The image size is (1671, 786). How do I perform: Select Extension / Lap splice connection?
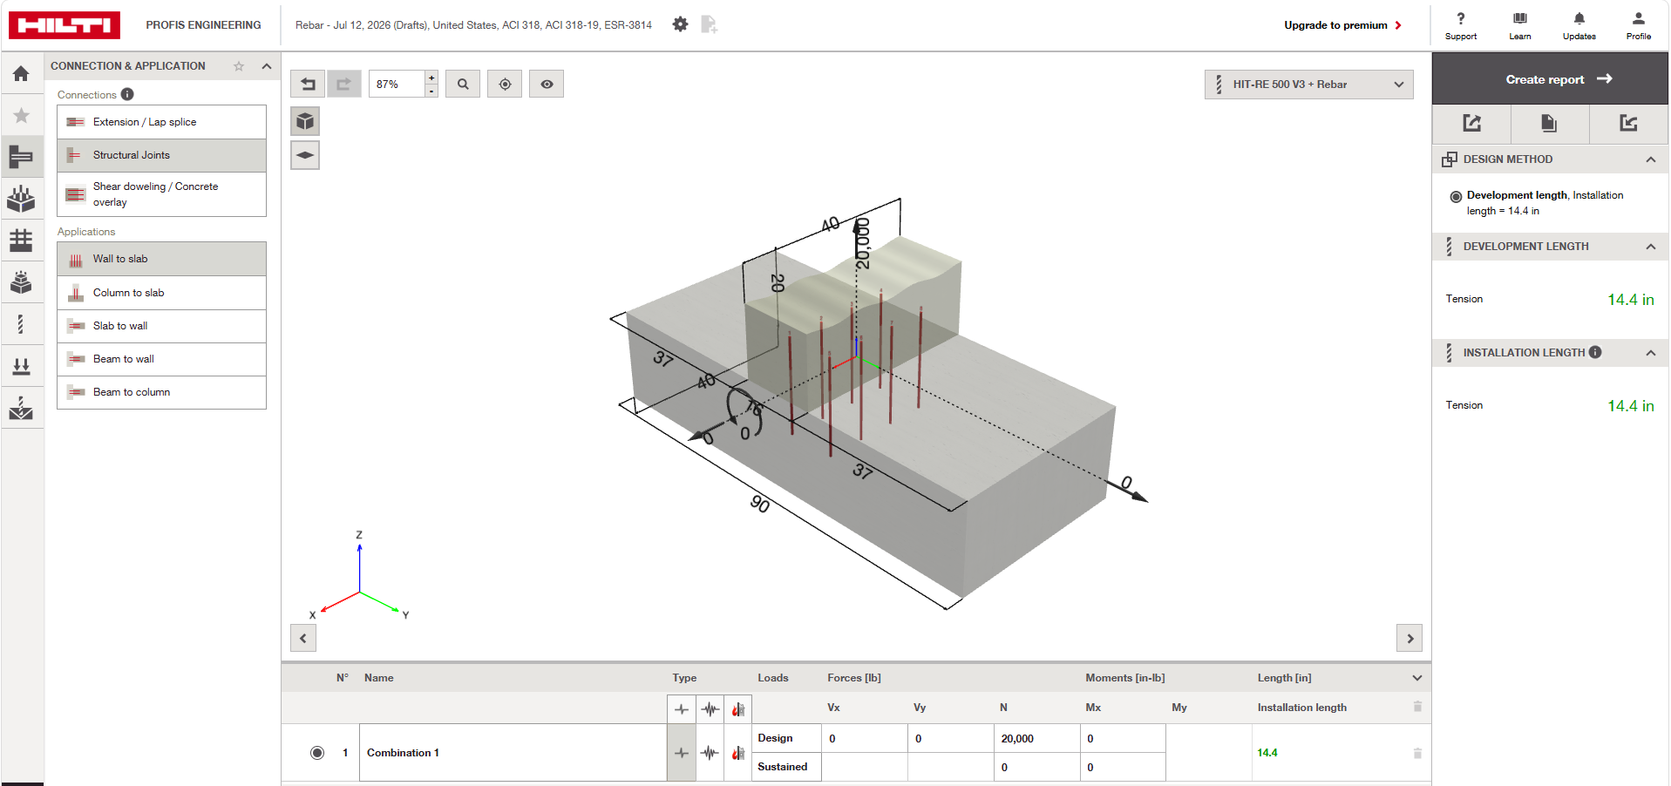coord(161,122)
